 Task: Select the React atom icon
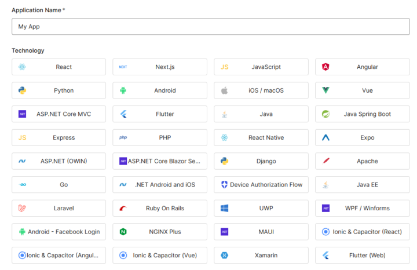tap(22, 67)
